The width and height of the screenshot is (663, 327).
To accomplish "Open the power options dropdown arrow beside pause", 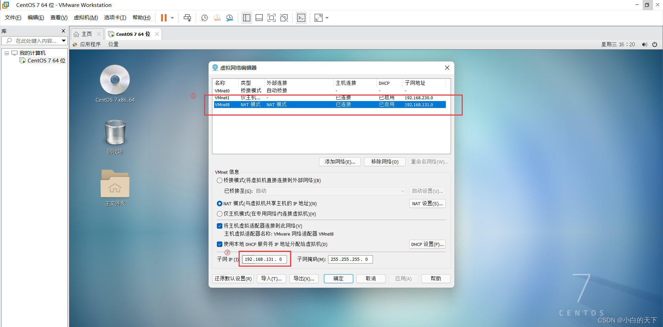I will click(x=172, y=18).
